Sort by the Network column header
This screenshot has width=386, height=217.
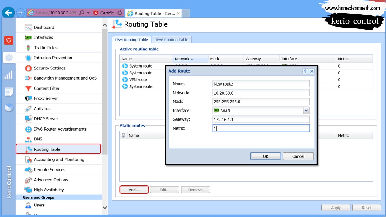[x=191, y=59]
